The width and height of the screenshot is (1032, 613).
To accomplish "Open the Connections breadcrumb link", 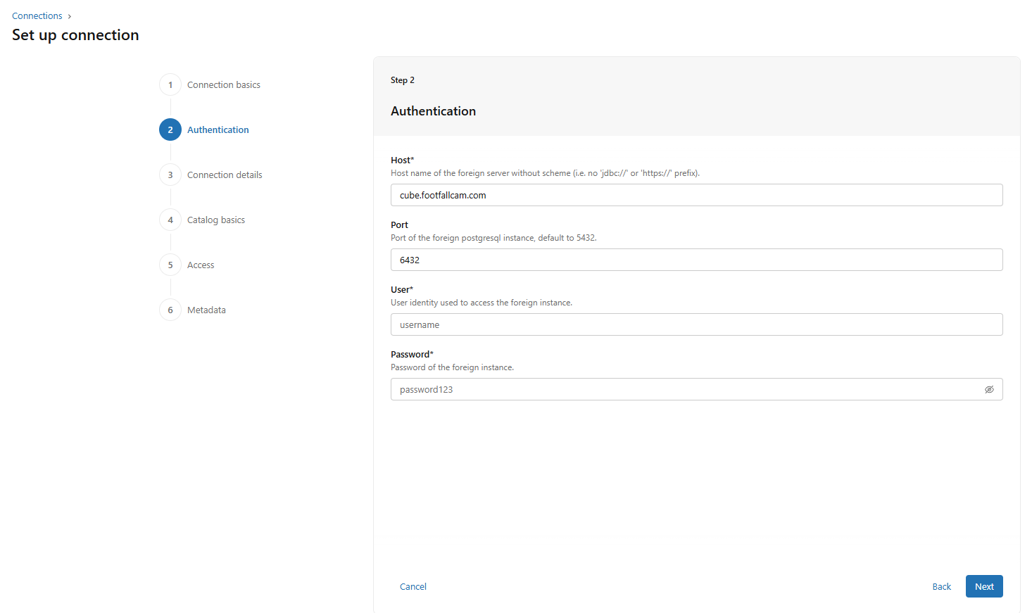I will 37,15.
